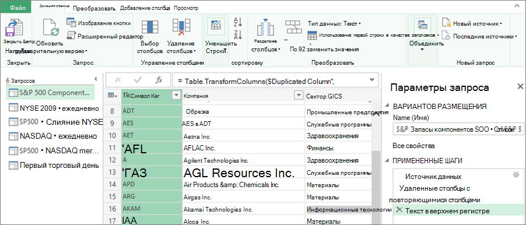Select the SP500 NASDAQ merge query
The image size is (526, 225).
coord(54,150)
